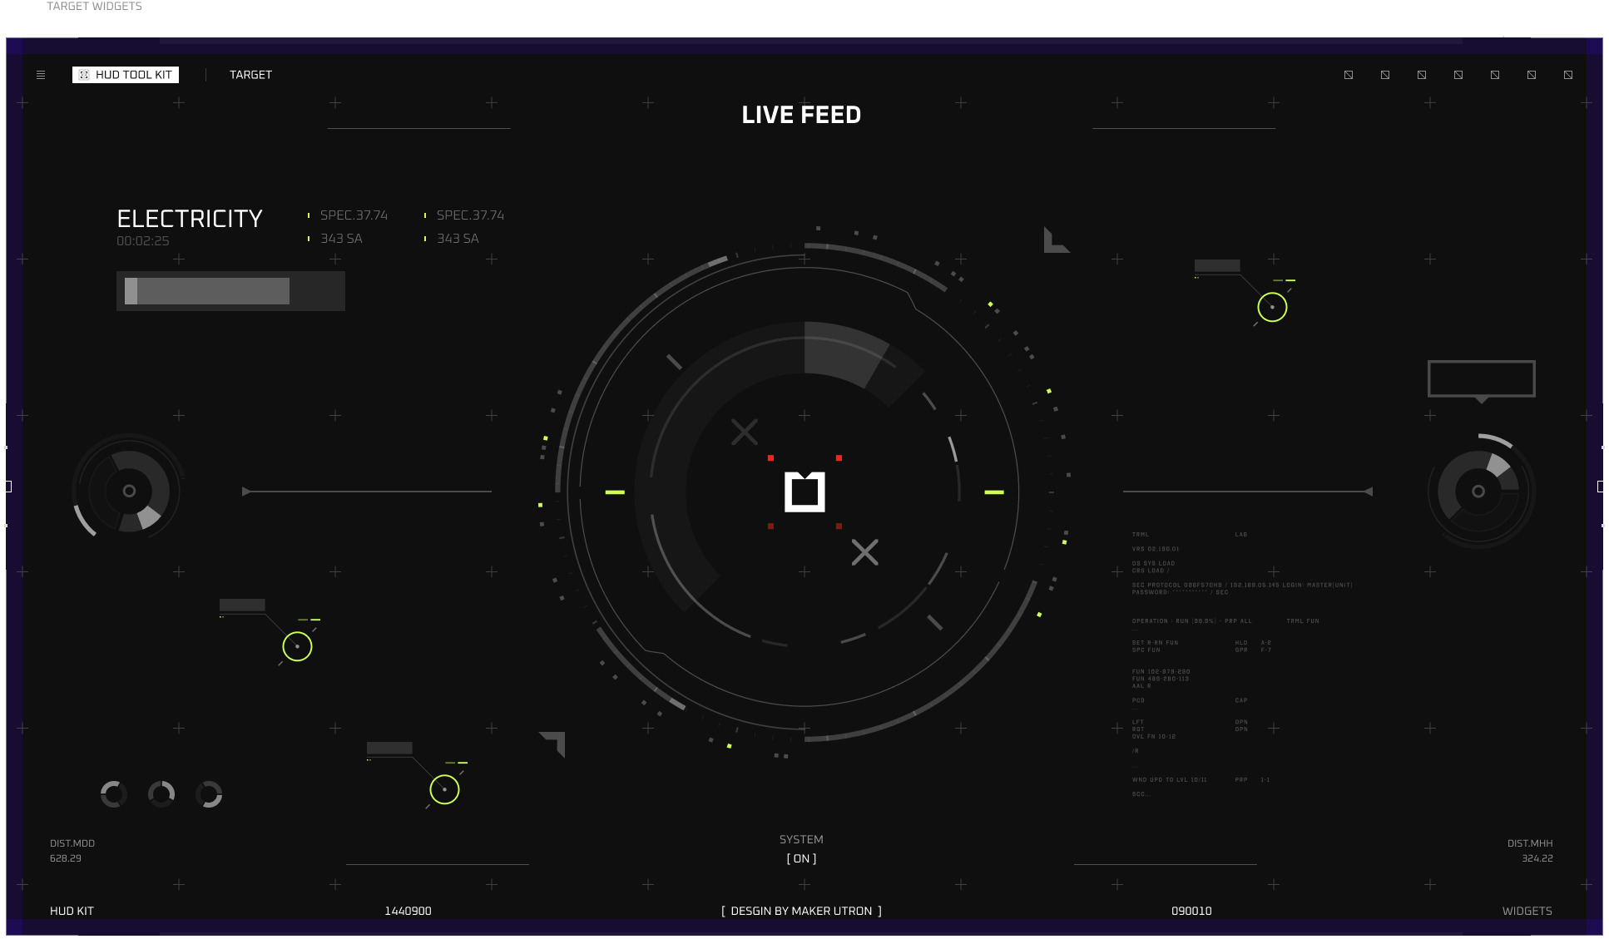Click the ELECTRICITY progress bar
This screenshot has height=939, width=1609.
tap(230, 291)
